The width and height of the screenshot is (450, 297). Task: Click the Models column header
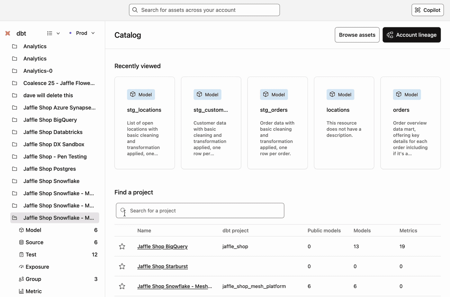362,230
